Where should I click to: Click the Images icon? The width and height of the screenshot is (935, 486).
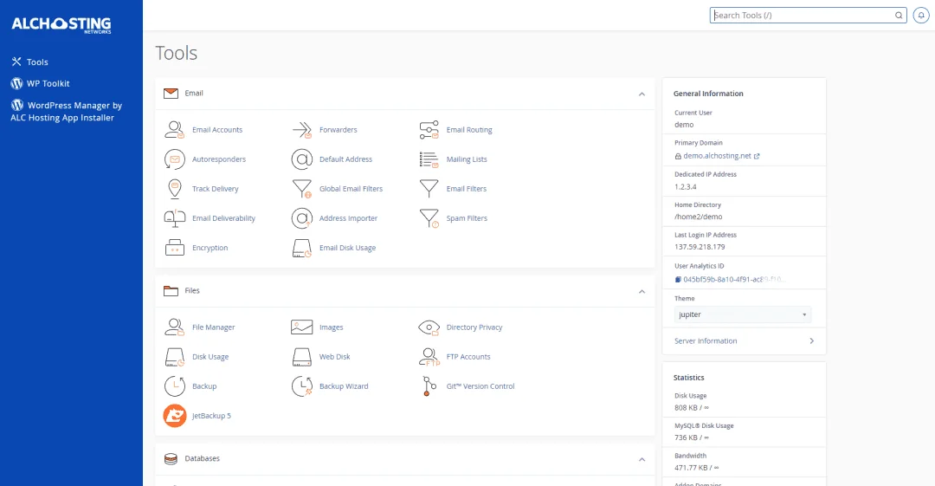coord(302,327)
